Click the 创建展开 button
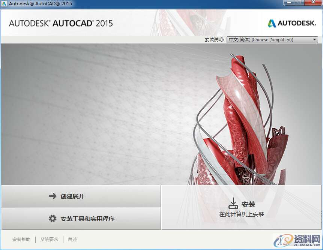The height and width of the screenshot is (250, 323). [81, 196]
